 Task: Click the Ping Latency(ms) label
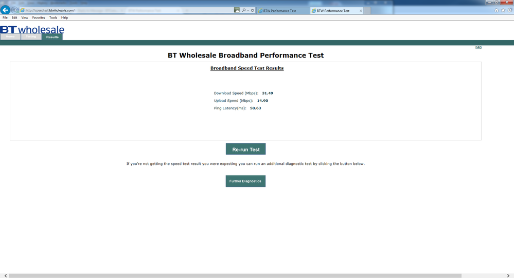[x=230, y=108]
